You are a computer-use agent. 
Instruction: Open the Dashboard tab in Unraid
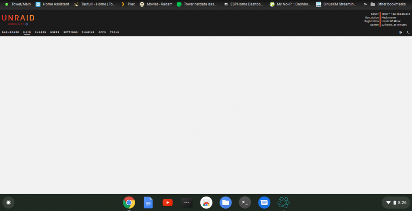click(11, 32)
